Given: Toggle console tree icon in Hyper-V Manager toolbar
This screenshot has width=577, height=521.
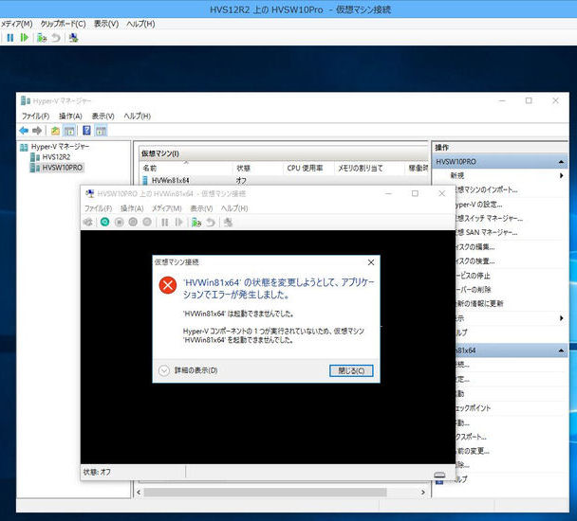Looking at the screenshot, I should click(x=69, y=131).
